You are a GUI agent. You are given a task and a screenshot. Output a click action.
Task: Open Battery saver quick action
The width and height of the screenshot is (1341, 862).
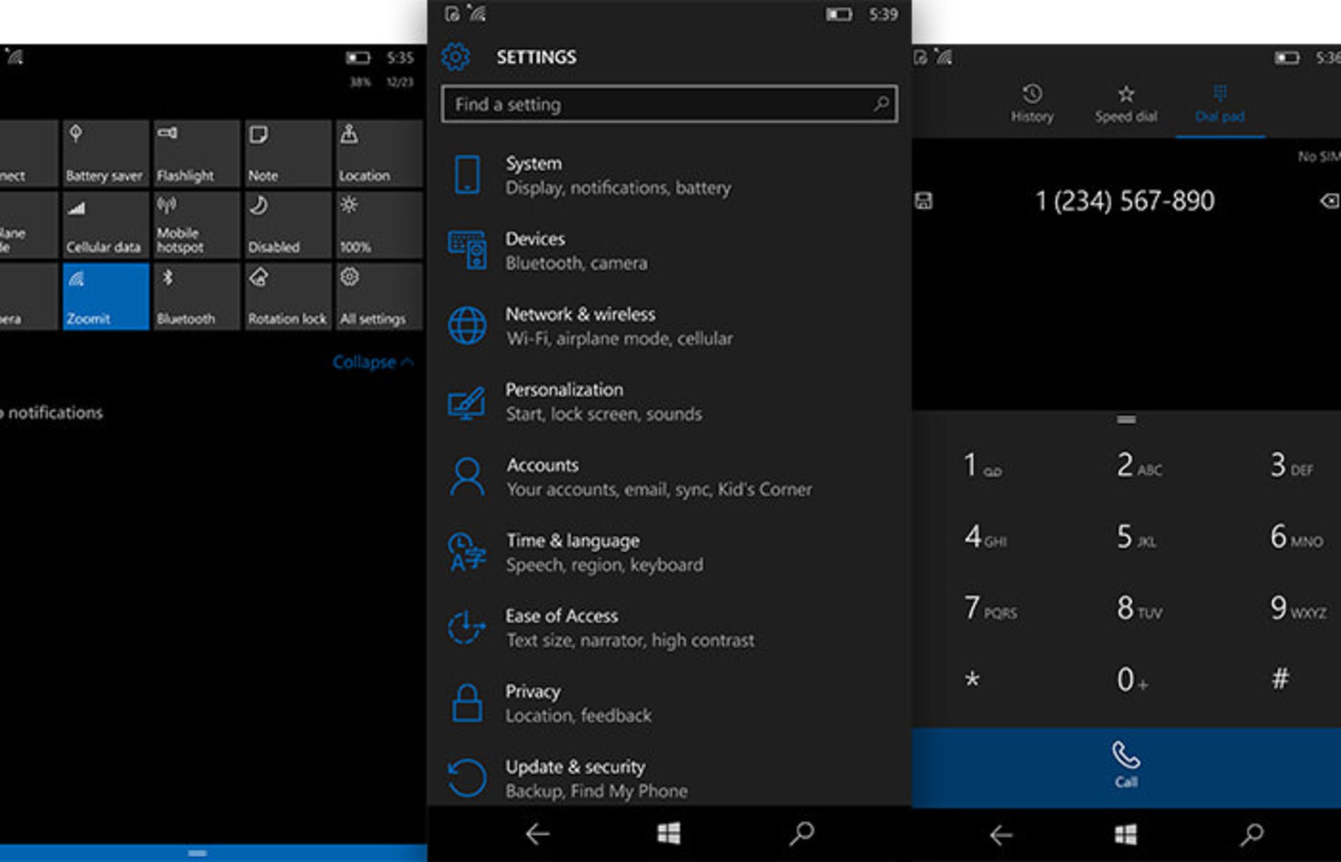[105, 150]
